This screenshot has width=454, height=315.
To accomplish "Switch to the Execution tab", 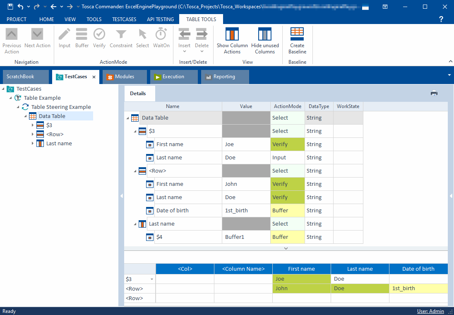I will [x=173, y=77].
